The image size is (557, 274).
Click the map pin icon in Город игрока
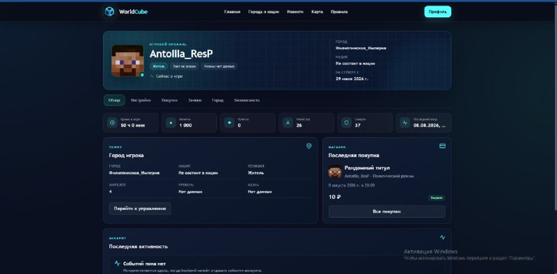click(x=308, y=146)
